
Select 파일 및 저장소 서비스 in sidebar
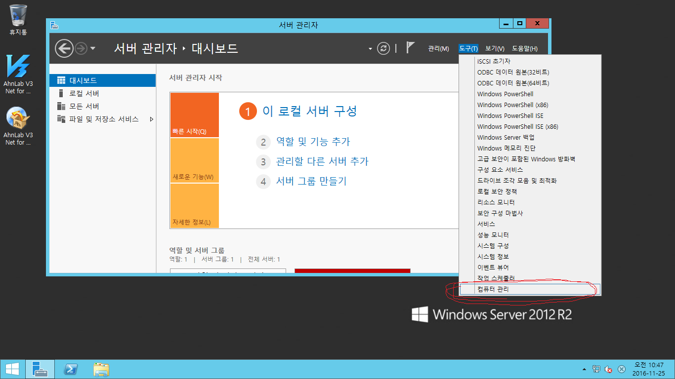(103, 119)
